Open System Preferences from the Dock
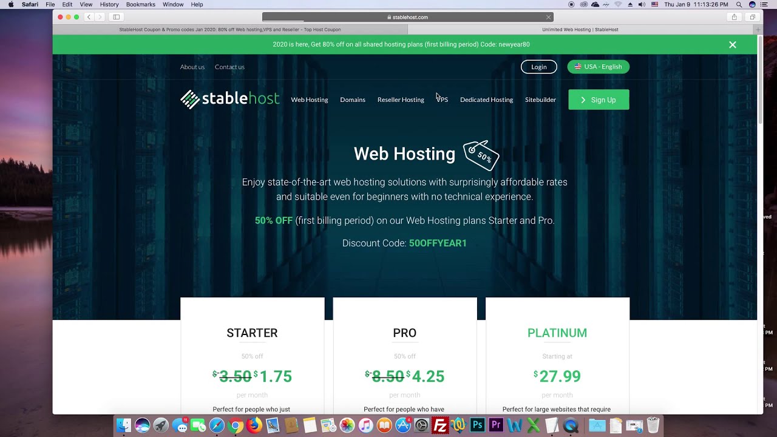Image resolution: width=777 pixels, height=437 pixels. (x=421, y=425)
